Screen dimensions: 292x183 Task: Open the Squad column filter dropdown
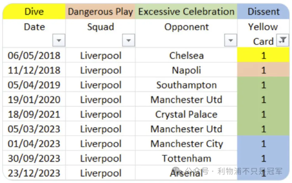[128, 40]
